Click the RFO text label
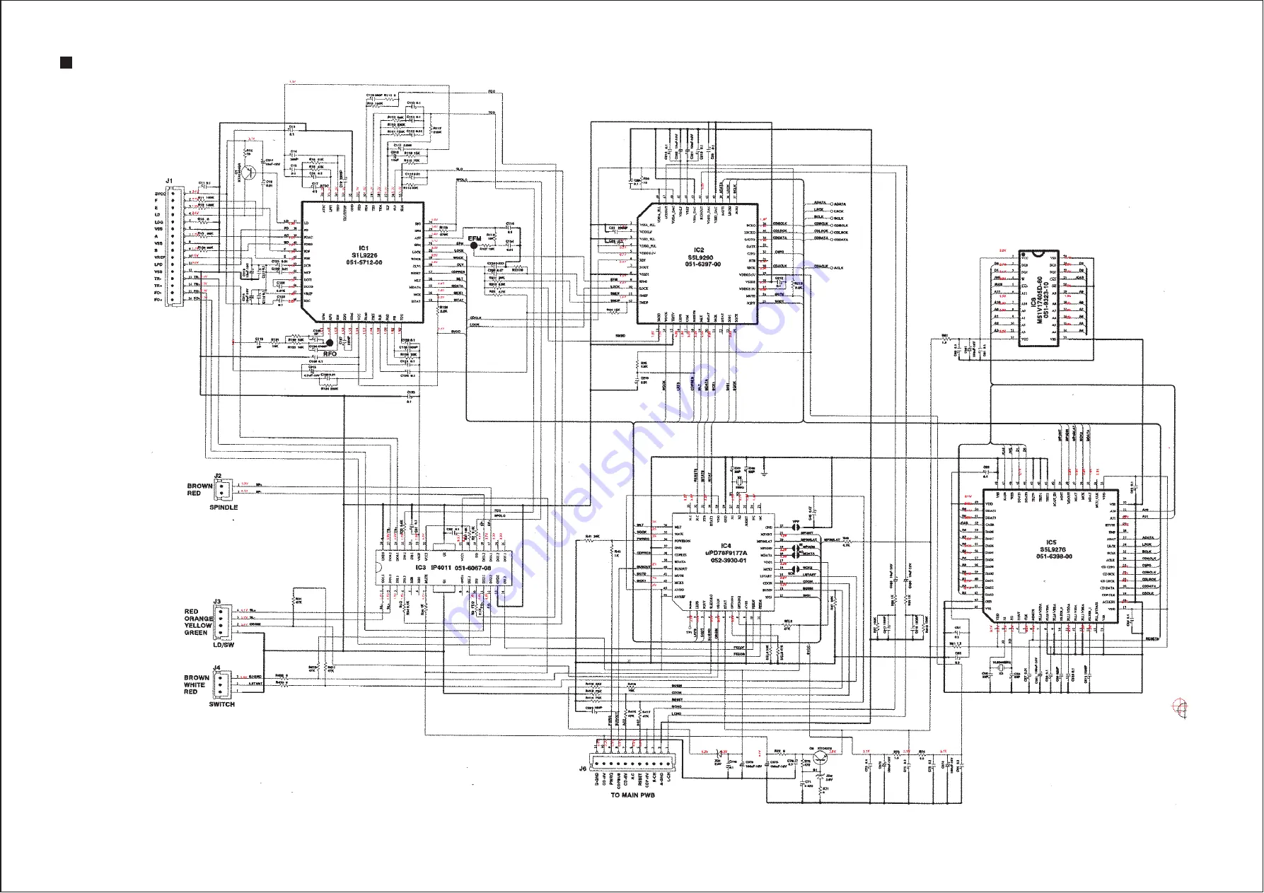The width and height of the screenshot is (1264, 893). 330,354
